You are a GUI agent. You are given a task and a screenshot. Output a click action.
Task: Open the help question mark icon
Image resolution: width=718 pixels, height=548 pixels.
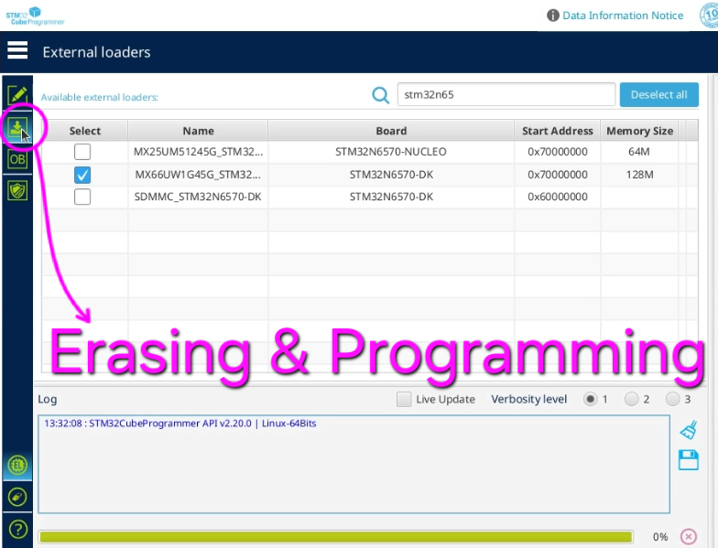coord(17,529)
